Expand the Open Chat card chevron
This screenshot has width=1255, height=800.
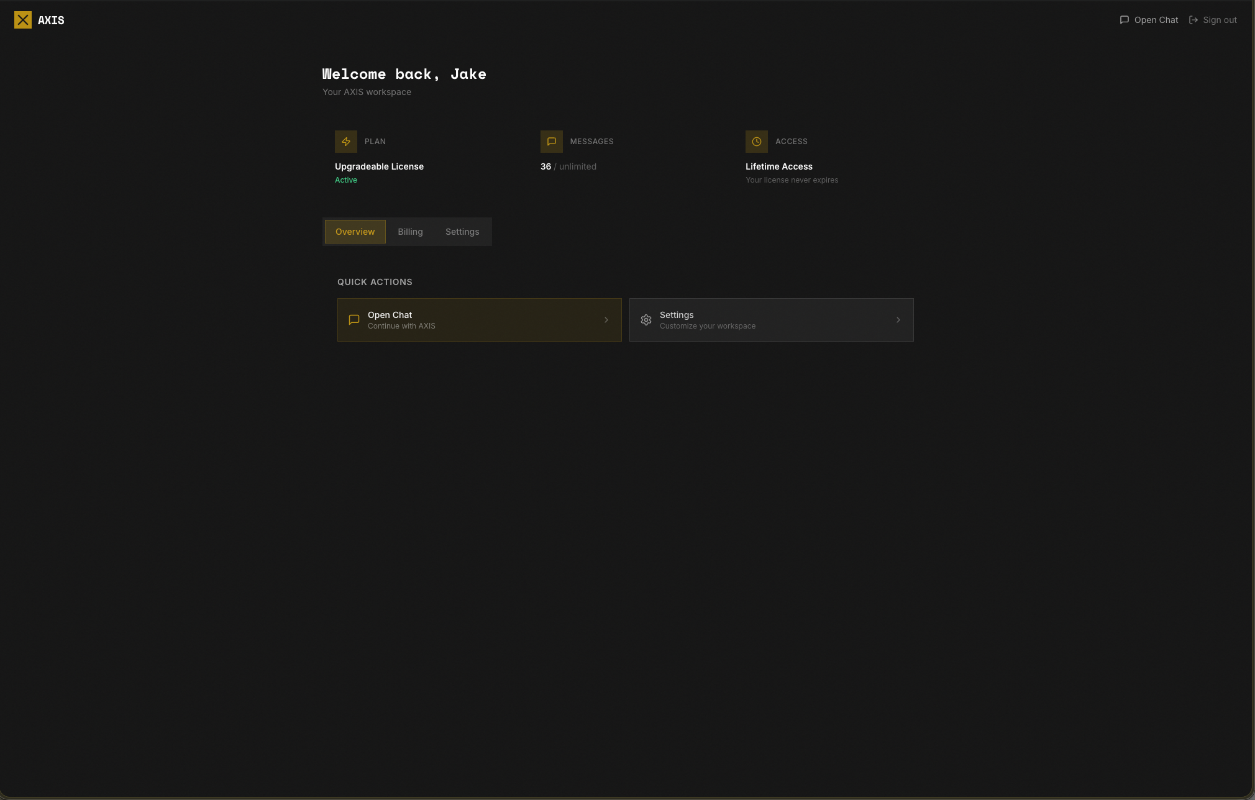pyautogui.click(x=606, y=320)
